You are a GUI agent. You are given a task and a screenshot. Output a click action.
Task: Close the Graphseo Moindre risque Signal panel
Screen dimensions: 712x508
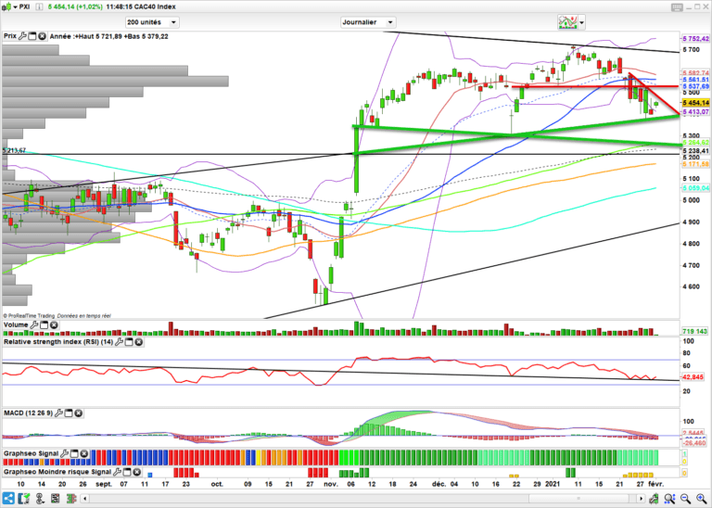[139, 471]
